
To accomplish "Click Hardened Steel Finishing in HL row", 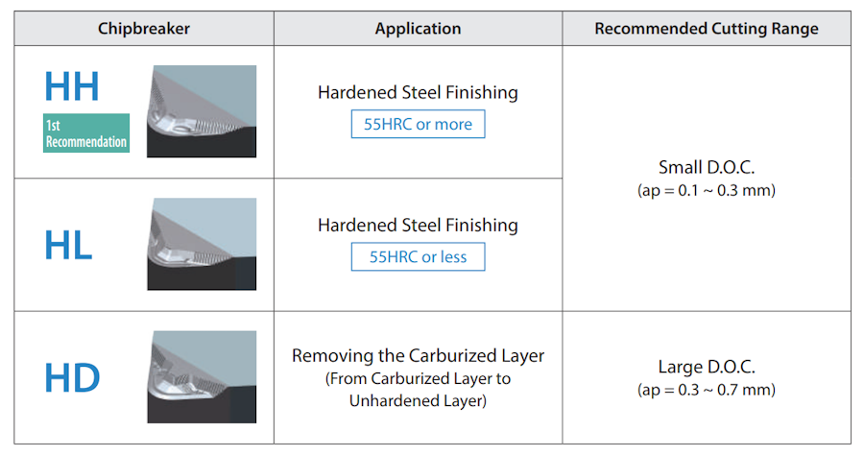I will tap(418, 226).
